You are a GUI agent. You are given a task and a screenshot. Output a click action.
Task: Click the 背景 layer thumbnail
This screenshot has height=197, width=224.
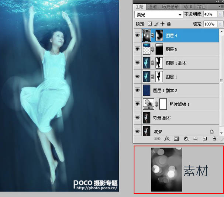[147, 131]
